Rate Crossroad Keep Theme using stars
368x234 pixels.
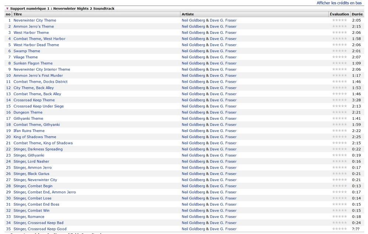coord(339,100)
